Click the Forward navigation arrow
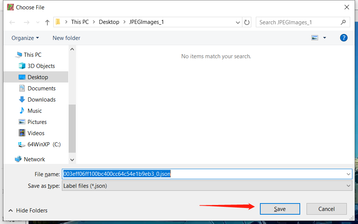The height and width of the screenshot is (224, 358). pyautogui.click(x=26, y=22)
